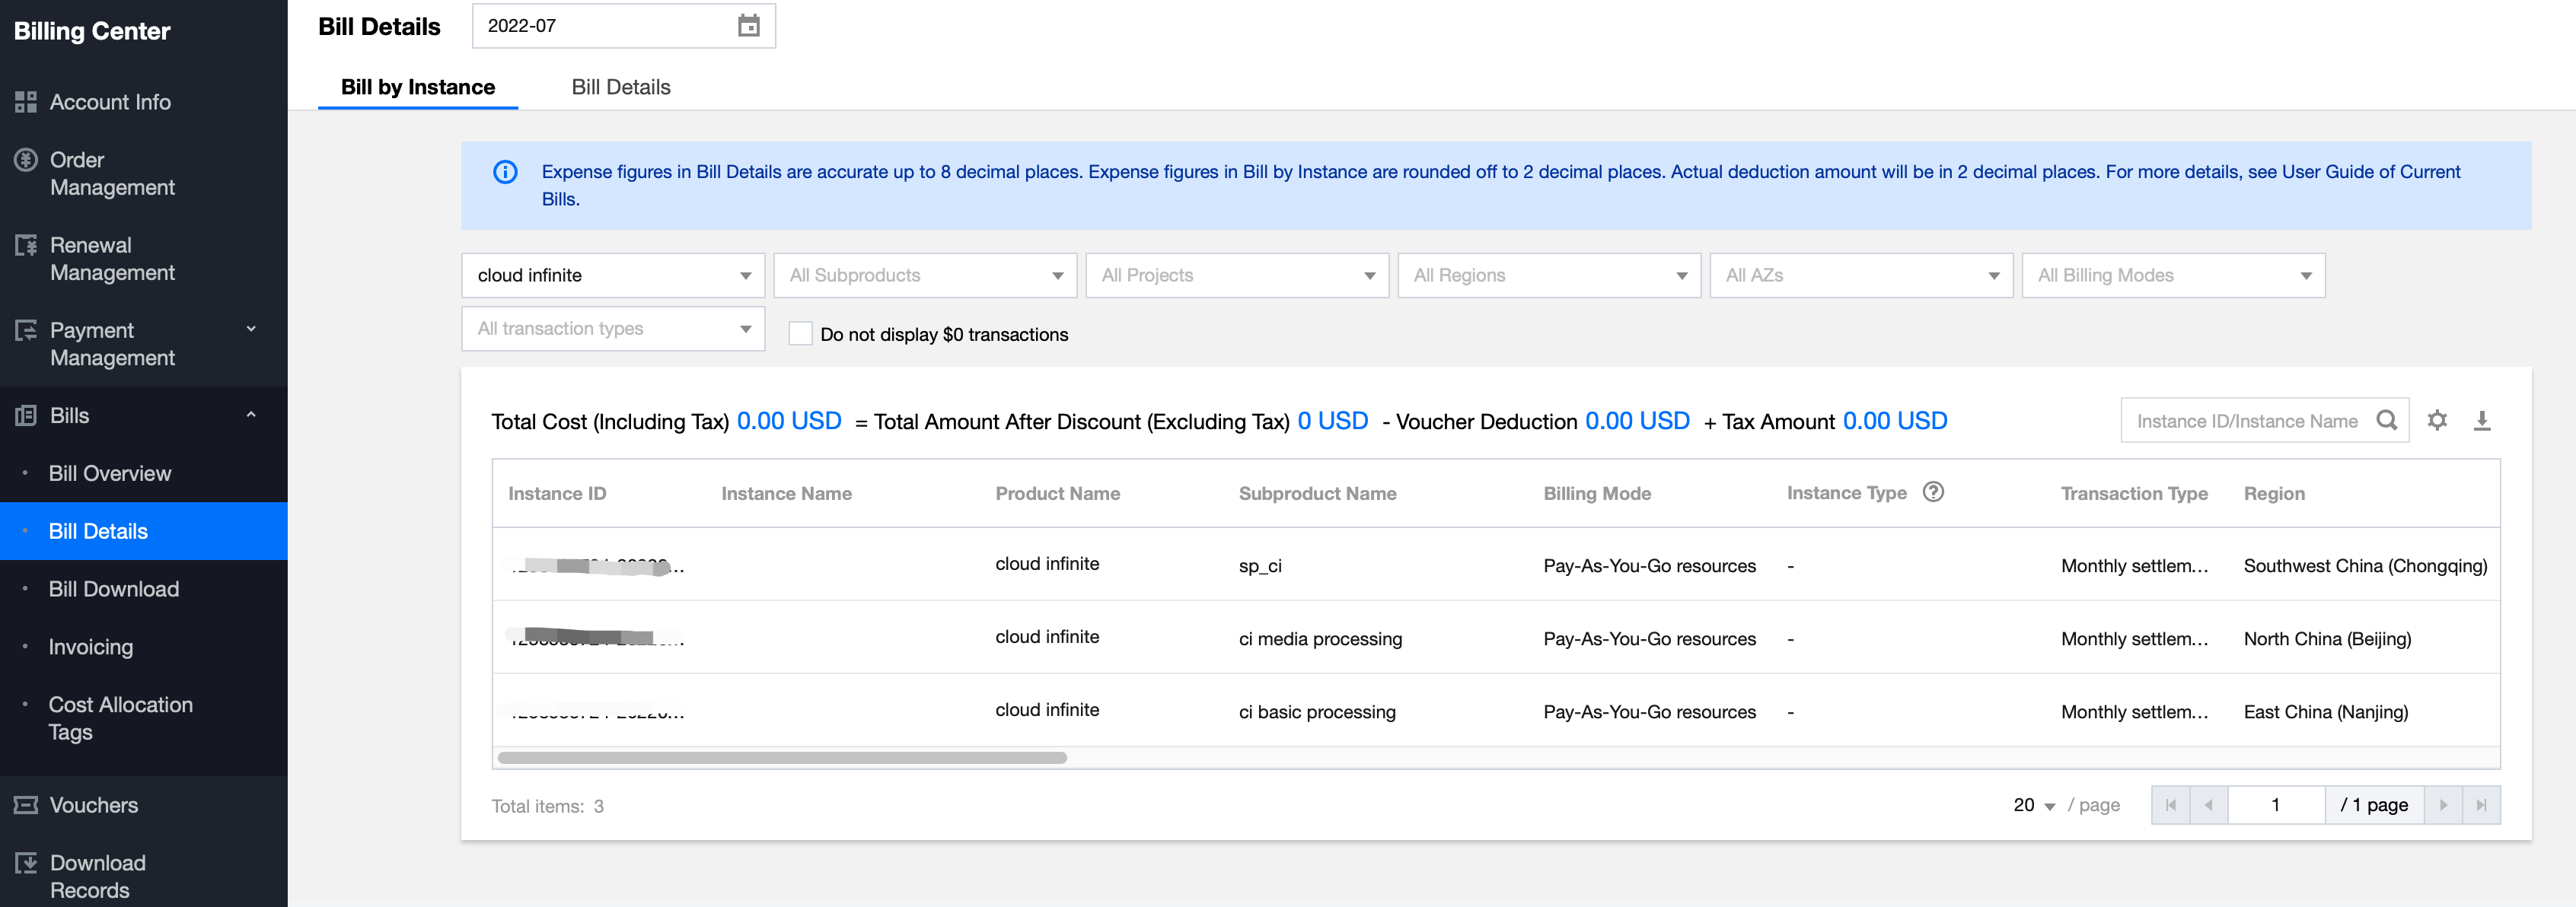
Task: Click the Instance Type help icon
Action: coord(1933,492)
